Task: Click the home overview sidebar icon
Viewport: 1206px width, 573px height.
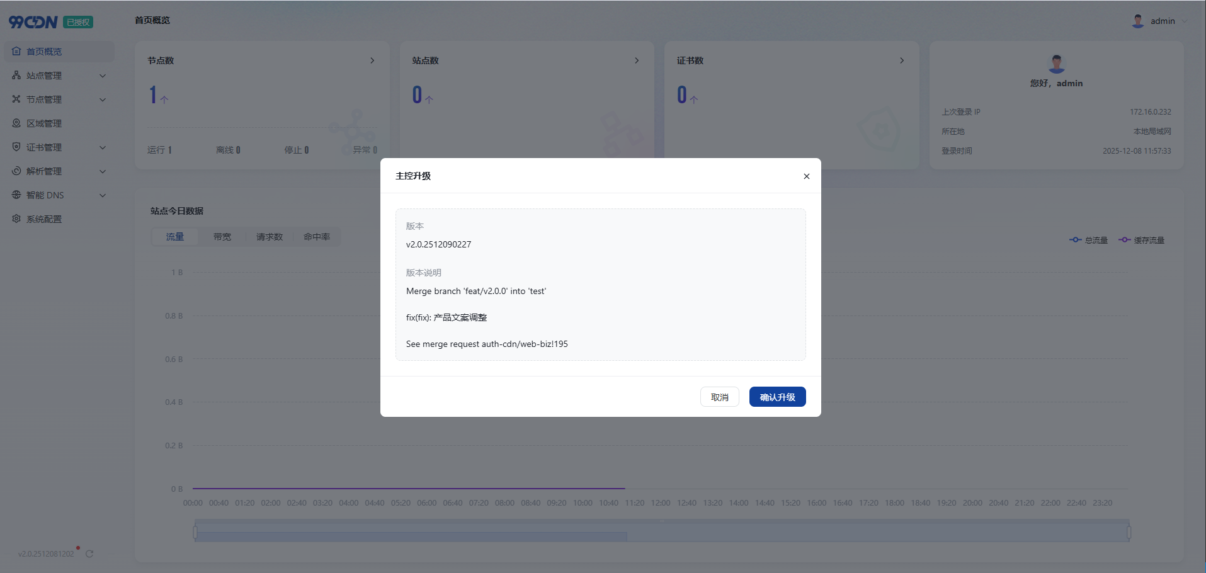Action: [x=16, y=51]
